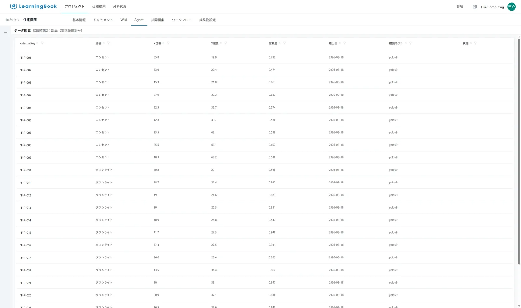The image size is (521, 308).
Task: Expand the sidebar with arrow icon
Action: coord(6,32)
